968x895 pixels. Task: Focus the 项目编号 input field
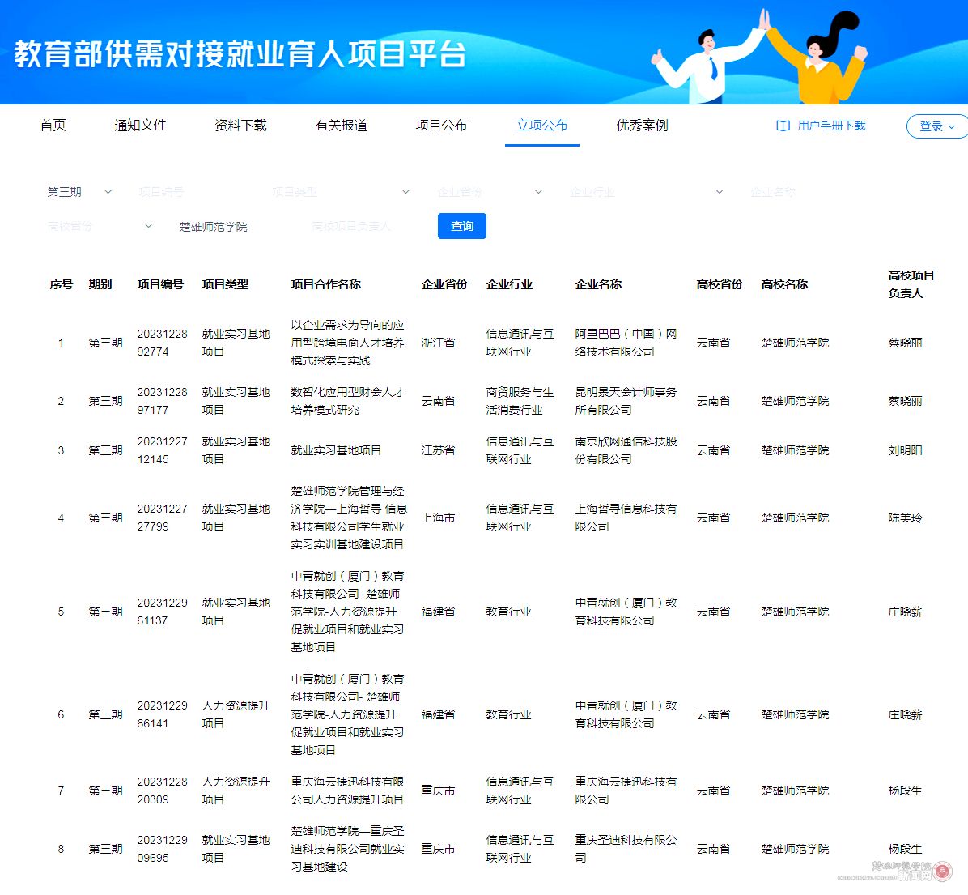[x=194, y=192]
